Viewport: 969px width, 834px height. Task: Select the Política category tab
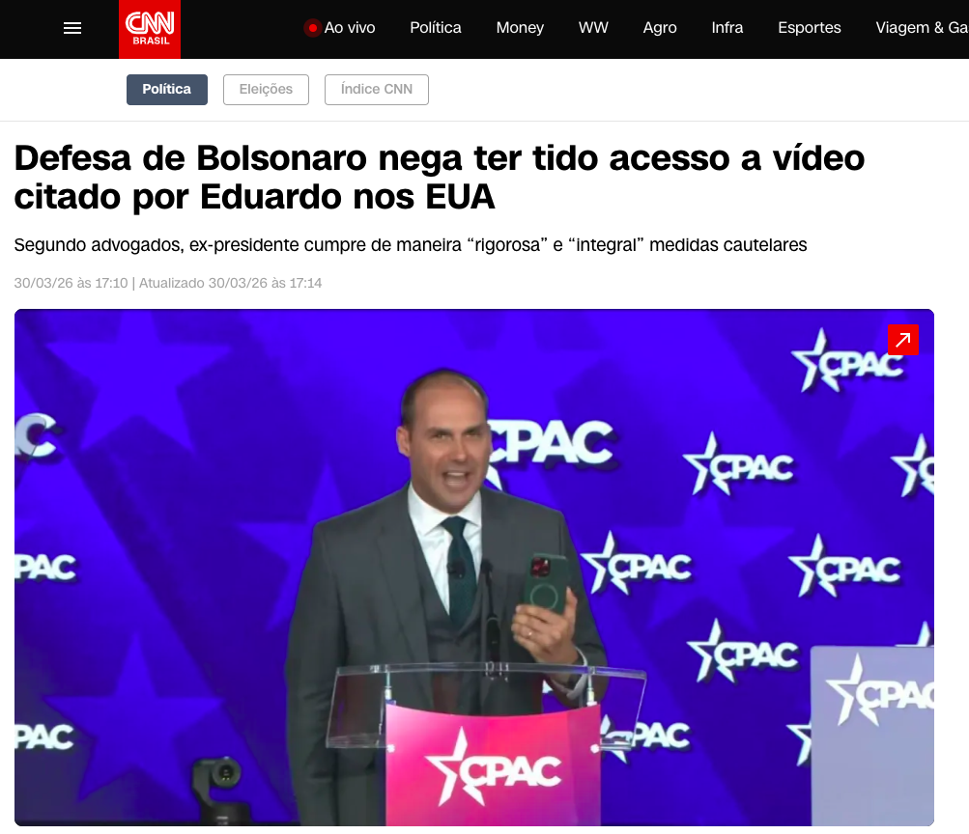click(167, 90)
